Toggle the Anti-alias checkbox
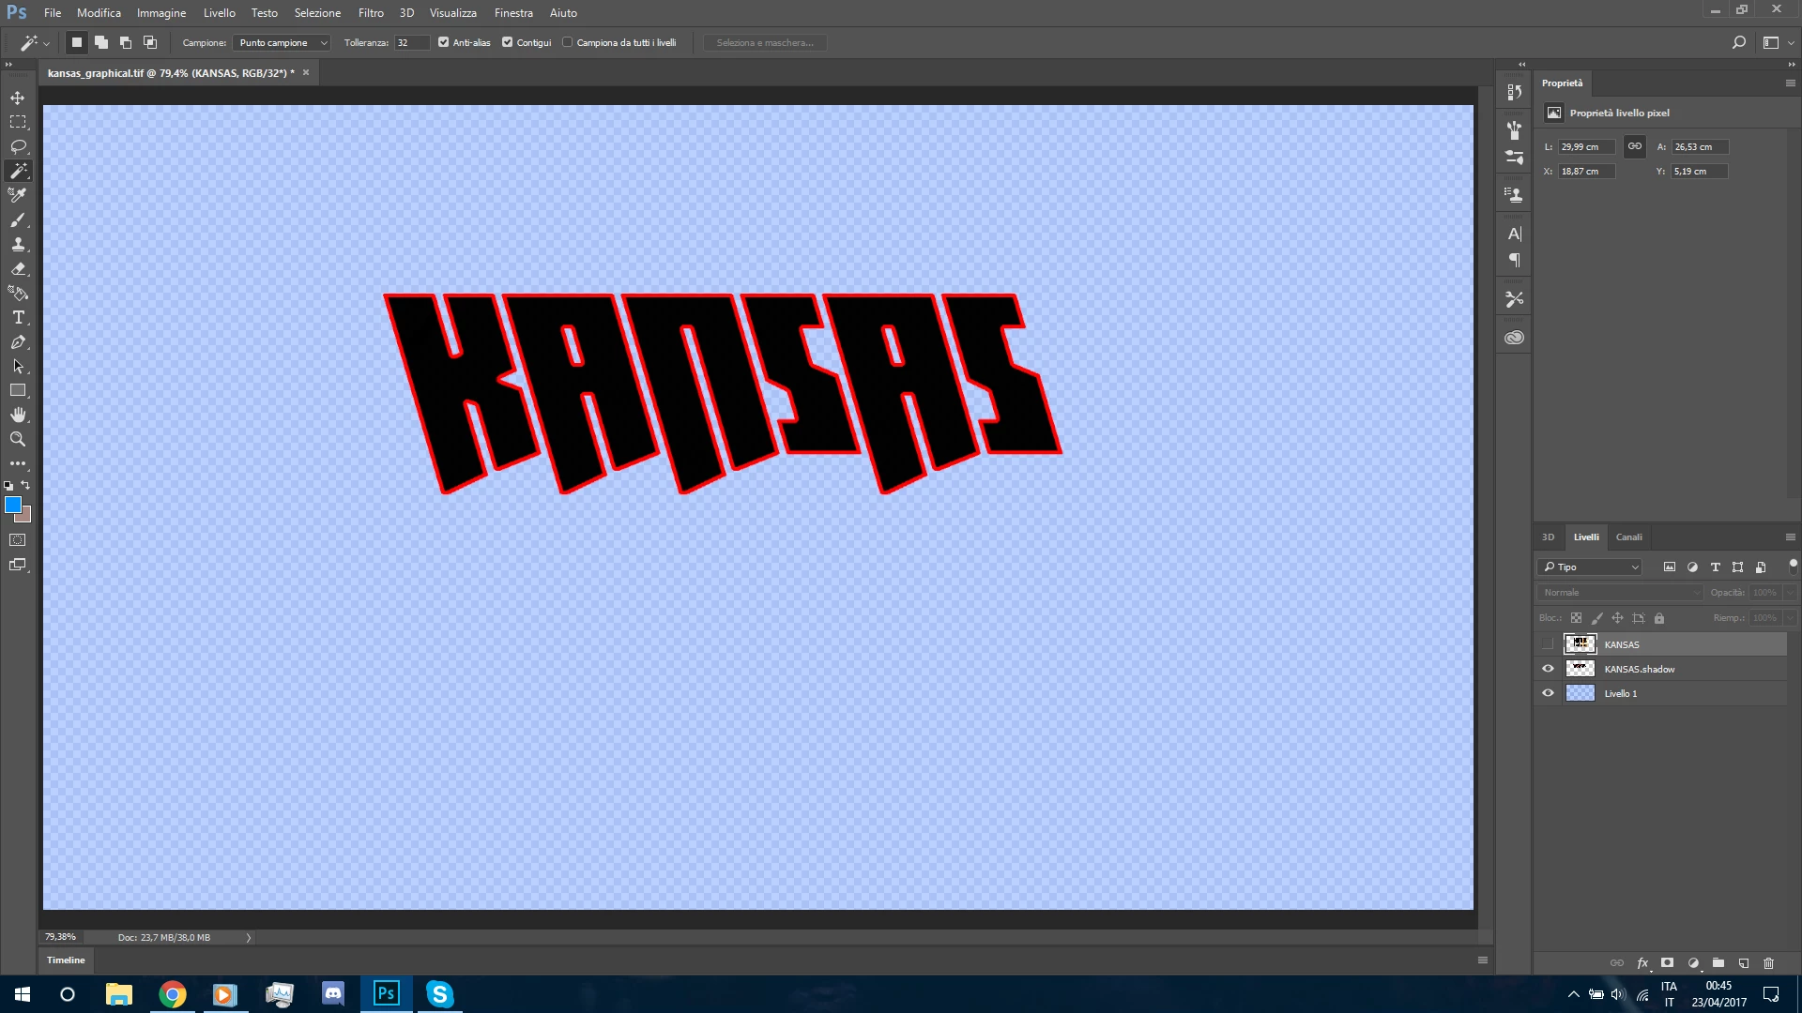The width and height of the screenshot is (1802, 1013). 444,42
